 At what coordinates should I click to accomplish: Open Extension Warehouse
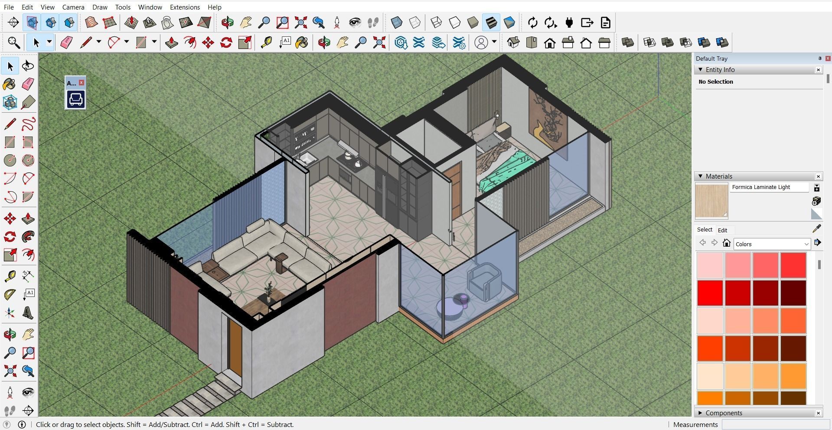(x=419, y=42)
